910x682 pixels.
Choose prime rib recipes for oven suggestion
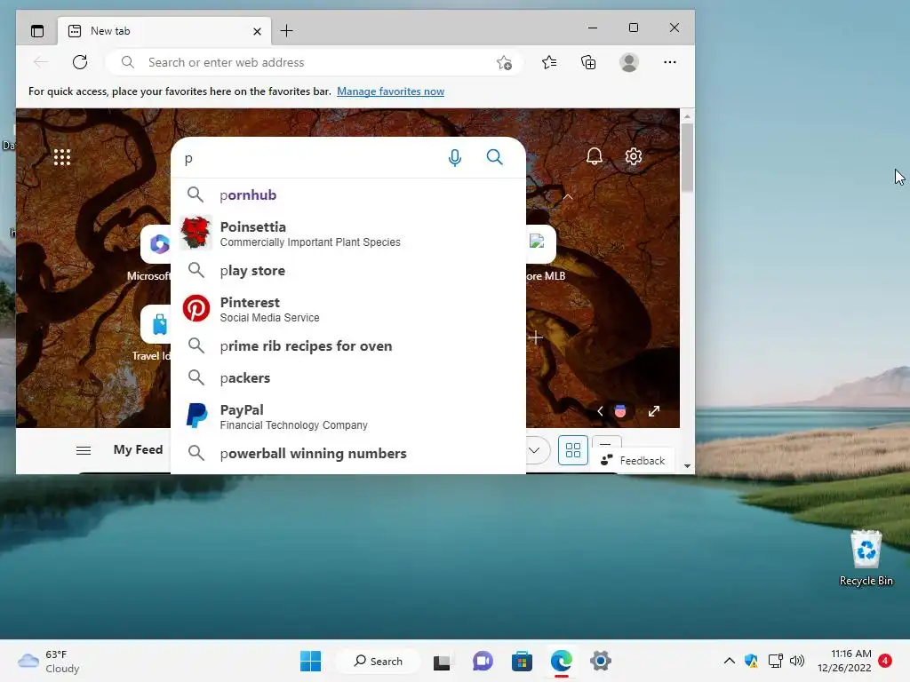coord(348,345)
